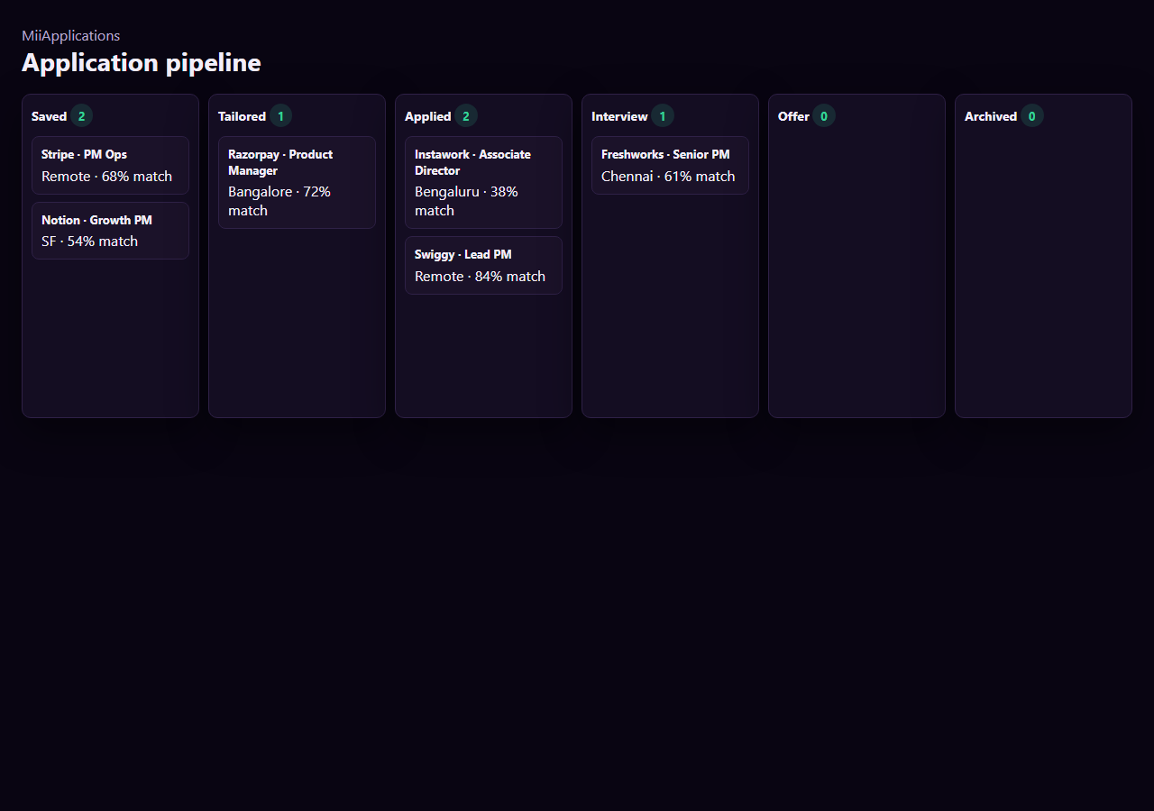Select the Razorpay · Product Manager card
This screenshot has width=1154, height=811.
point(297,182)
